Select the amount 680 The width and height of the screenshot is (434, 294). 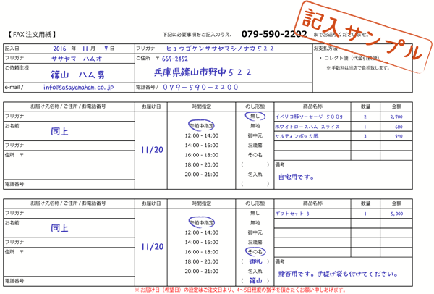(399, 127)
